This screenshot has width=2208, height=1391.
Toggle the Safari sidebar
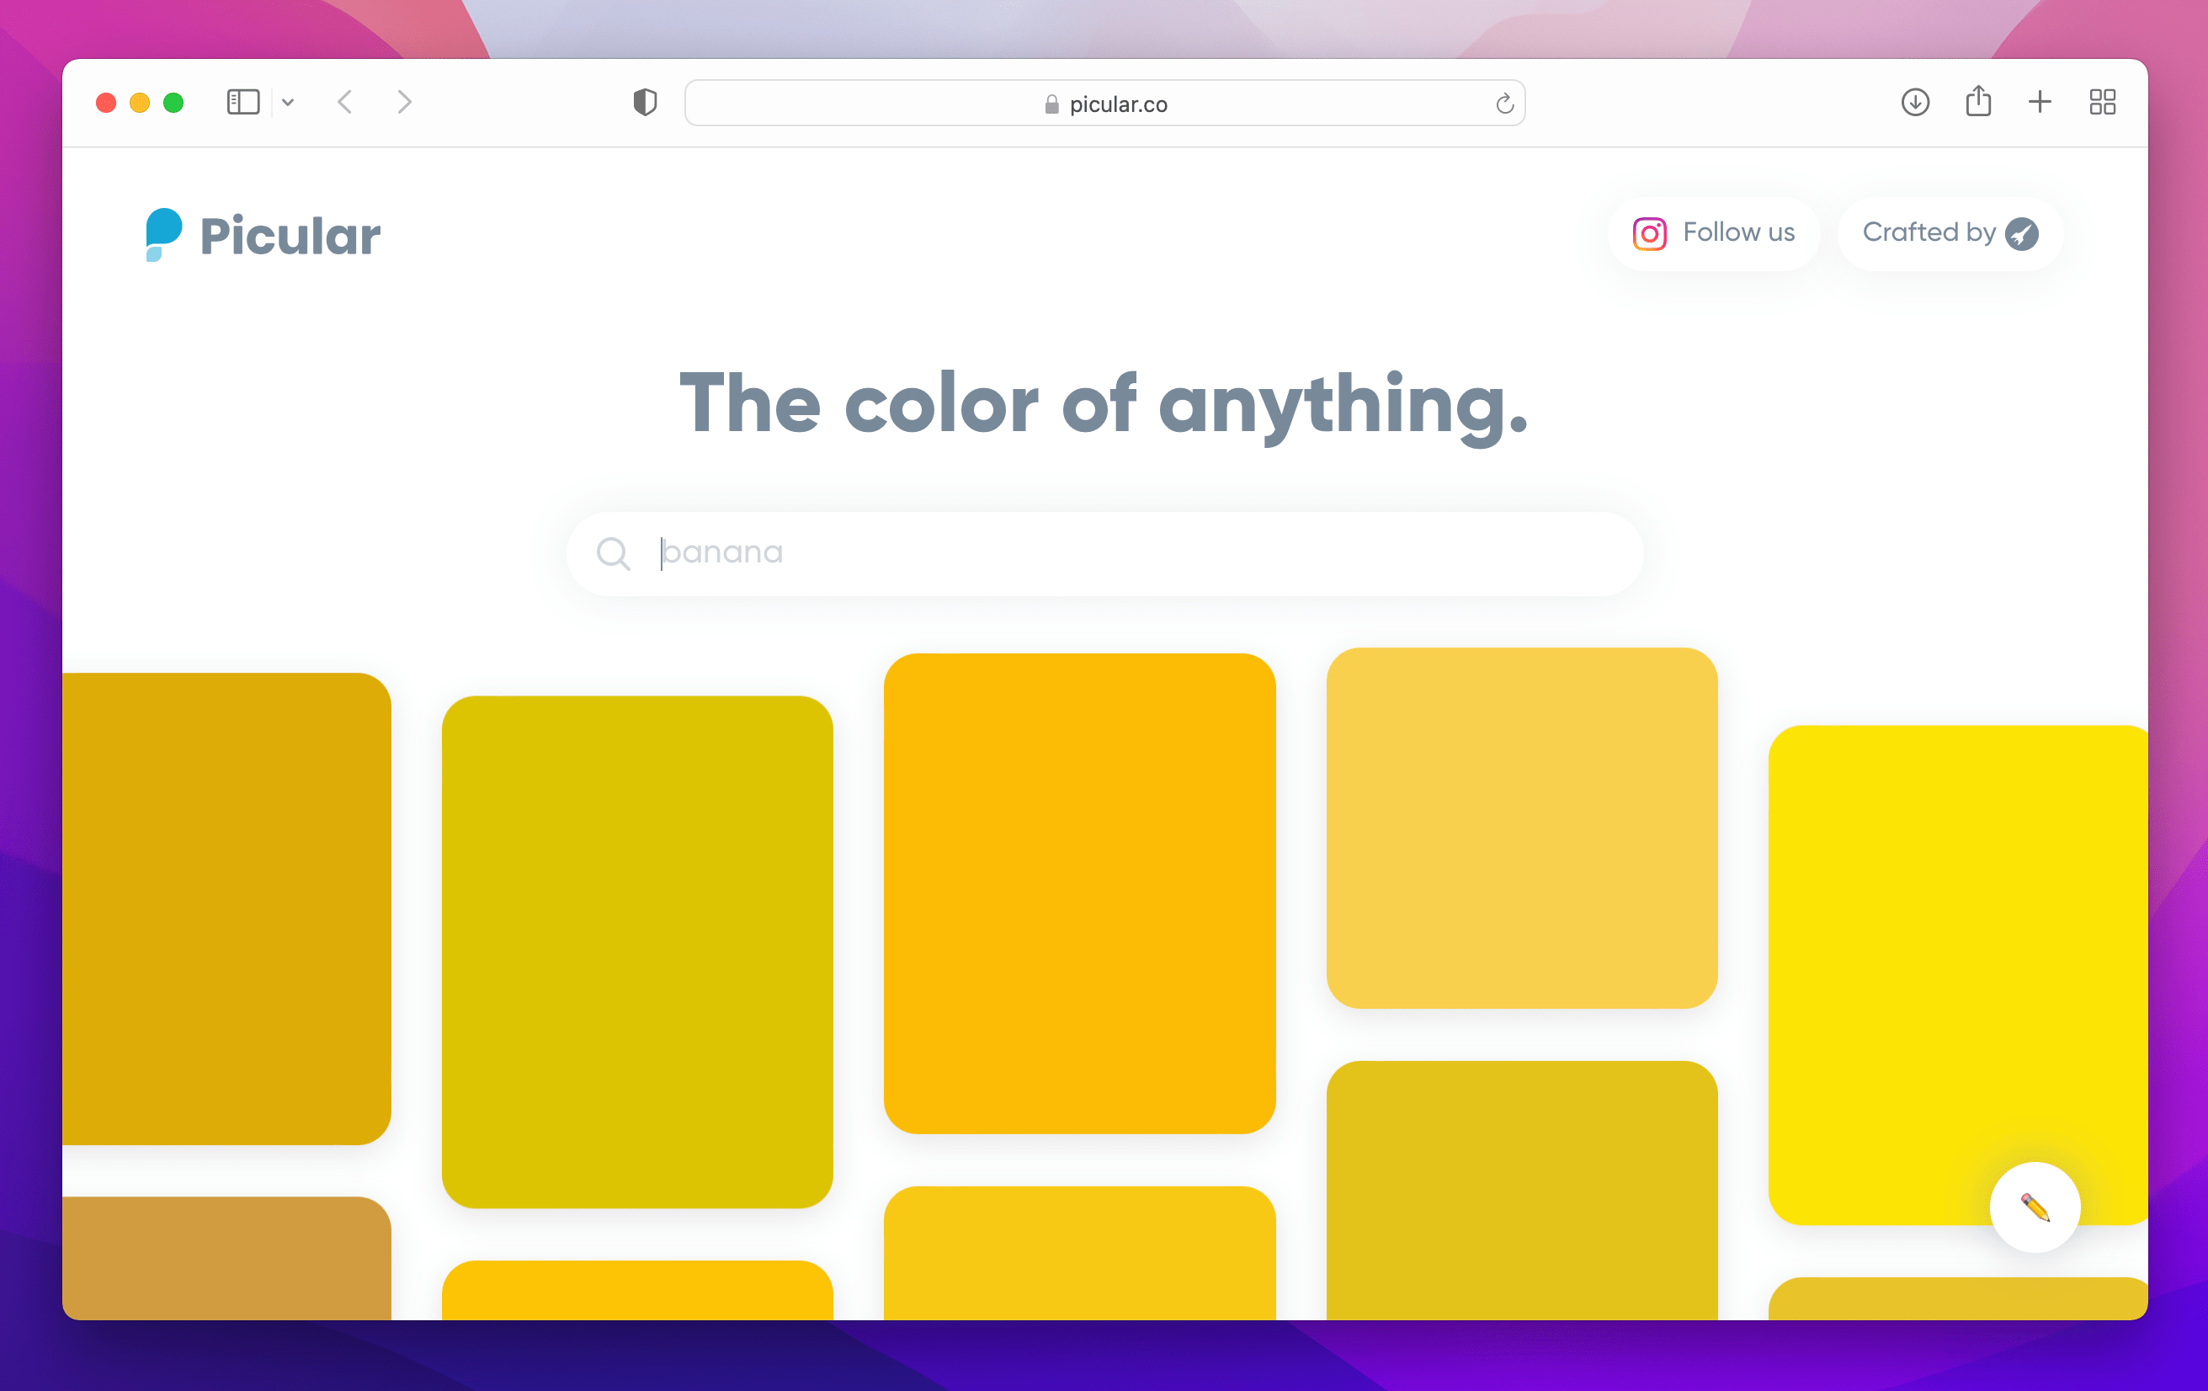[243, 102]
